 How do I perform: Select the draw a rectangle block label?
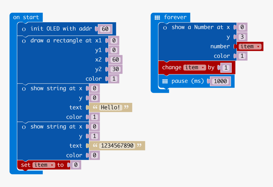point(66,41)
